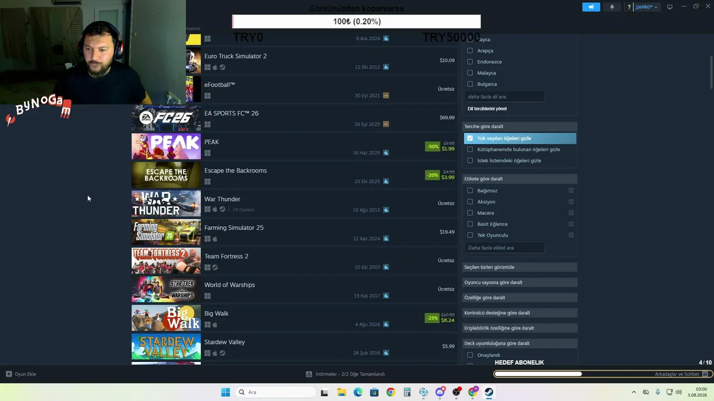This screenshot has width=714, height=401.
Task: Expand 'Seçilen türleri görüntüle' section
Action: coord(520,267)
